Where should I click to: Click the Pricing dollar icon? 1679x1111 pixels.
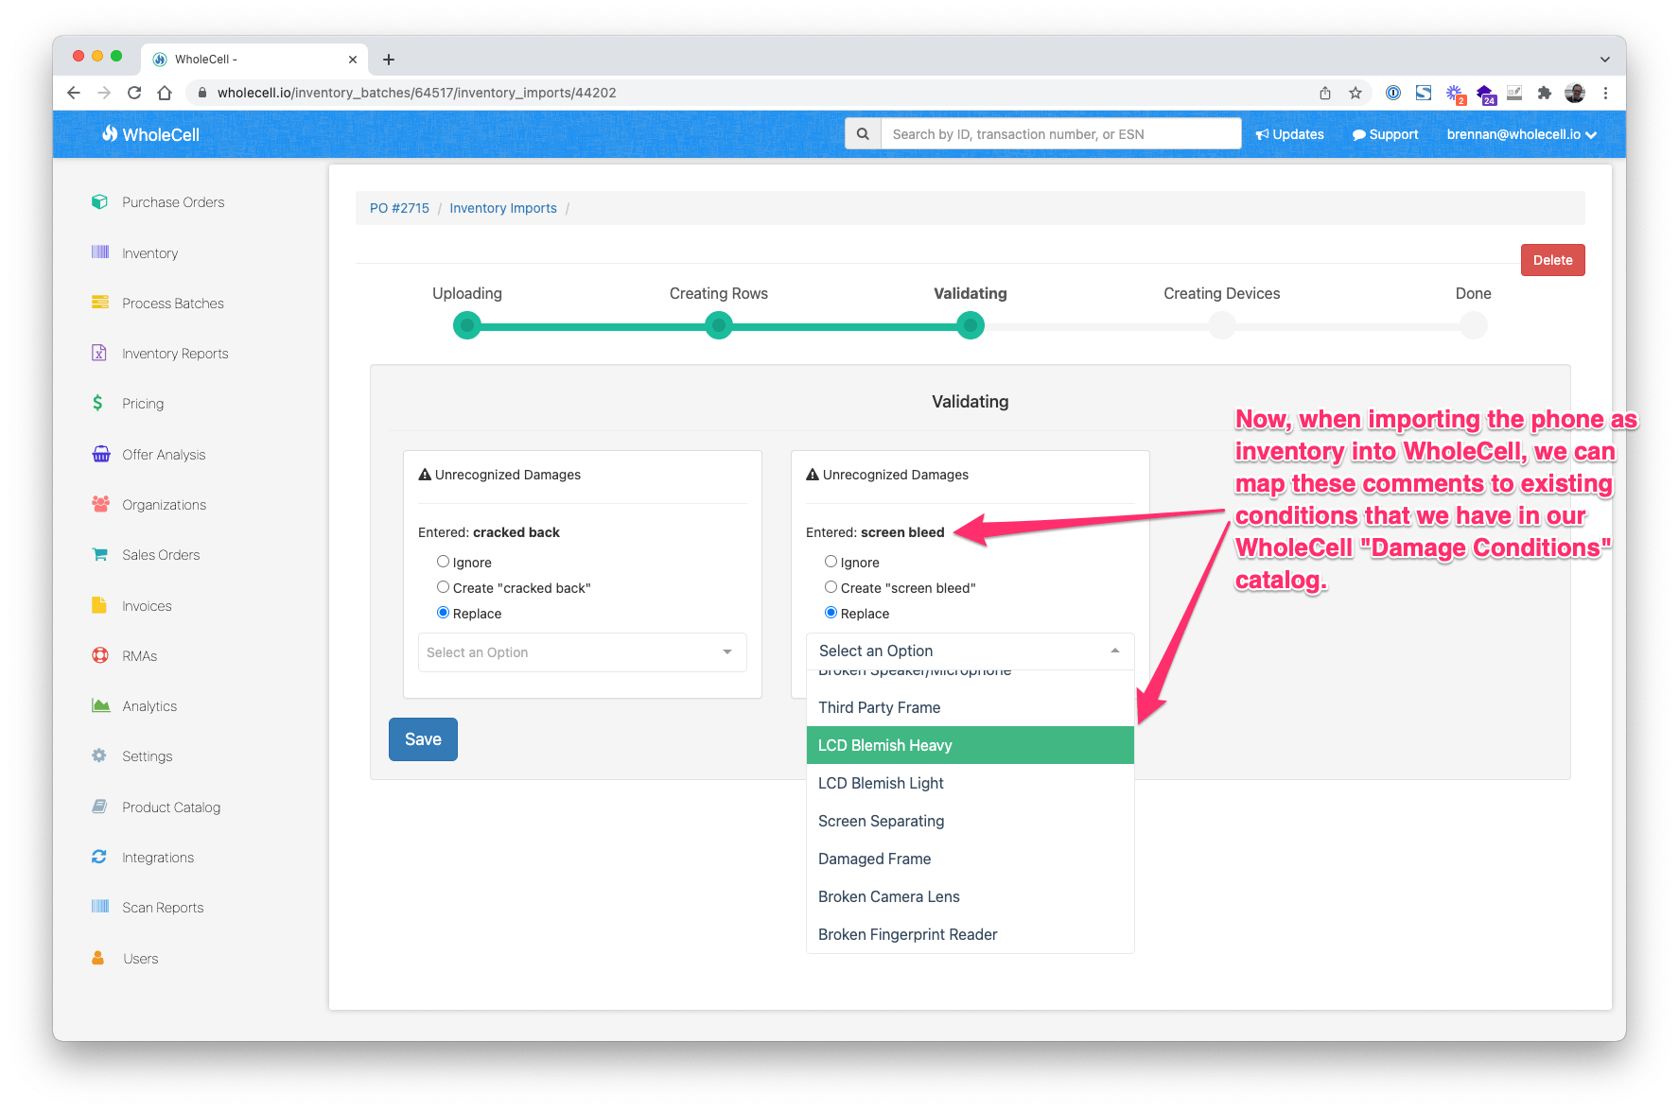tap(97, 403)
